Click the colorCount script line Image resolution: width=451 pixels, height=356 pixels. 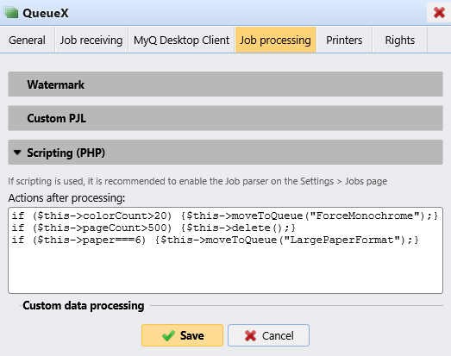(224, 215)
